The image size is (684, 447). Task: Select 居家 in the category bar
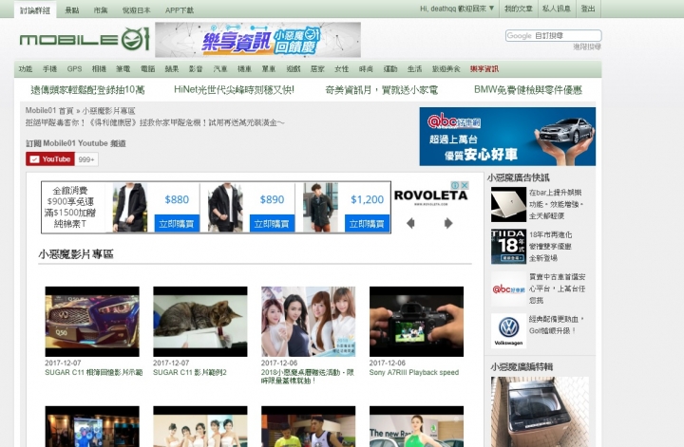pyautogui.click(x=317, y=69)
